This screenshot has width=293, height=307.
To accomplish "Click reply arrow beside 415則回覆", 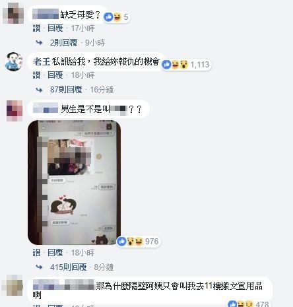I will [39, 267].
